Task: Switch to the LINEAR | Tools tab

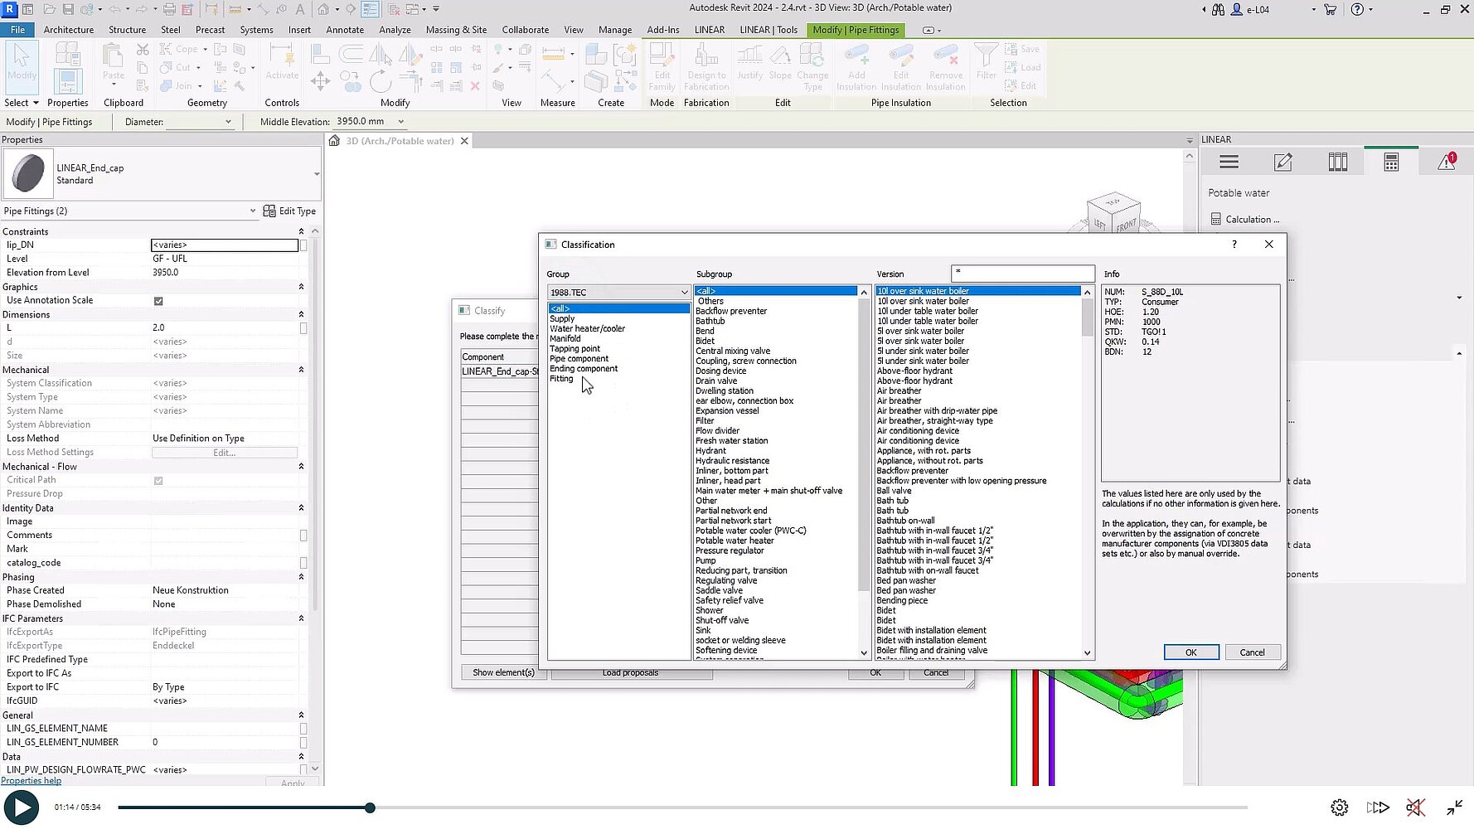Action: pos(769,30)
